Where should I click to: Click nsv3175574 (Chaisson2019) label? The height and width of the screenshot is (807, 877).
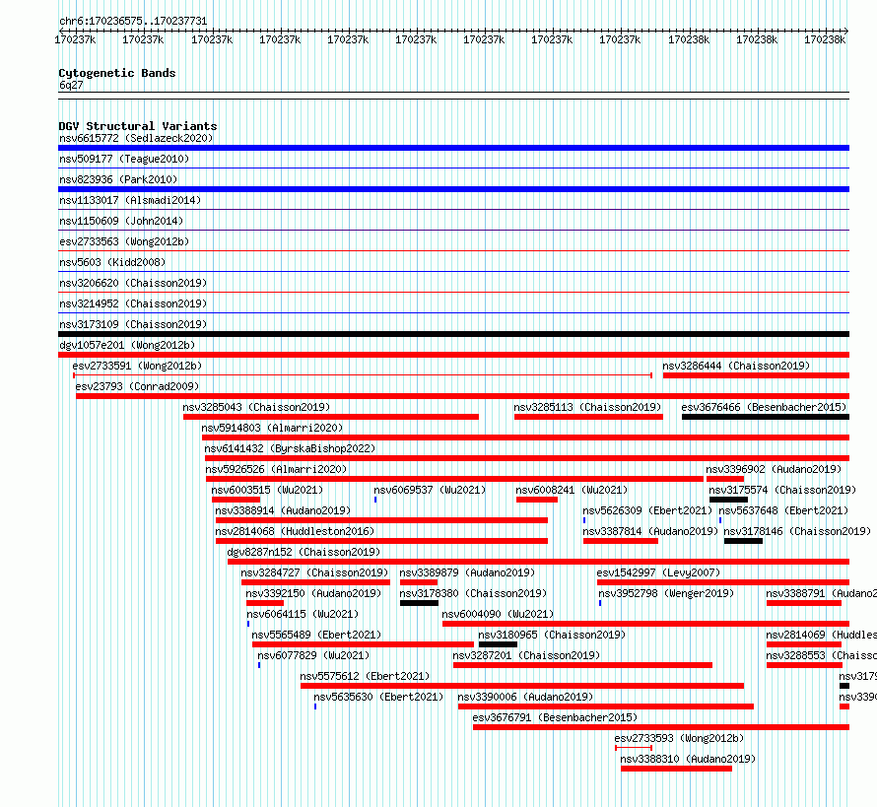tap(782, 490)
